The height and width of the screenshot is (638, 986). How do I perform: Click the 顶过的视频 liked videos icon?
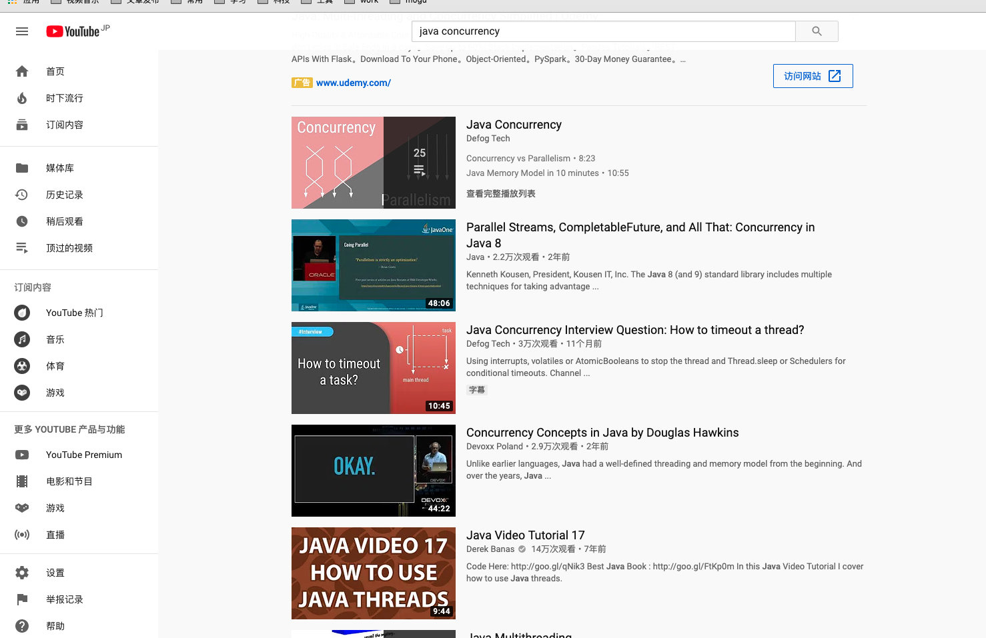(x=22, y=248)
